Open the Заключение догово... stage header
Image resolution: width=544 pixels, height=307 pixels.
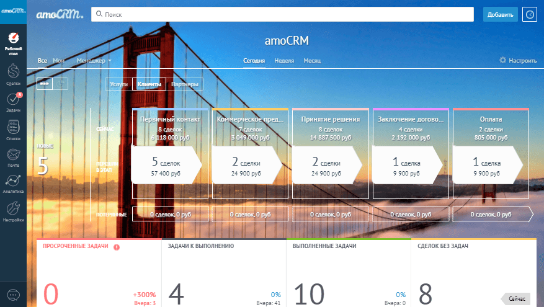click(x=411, y=119)
